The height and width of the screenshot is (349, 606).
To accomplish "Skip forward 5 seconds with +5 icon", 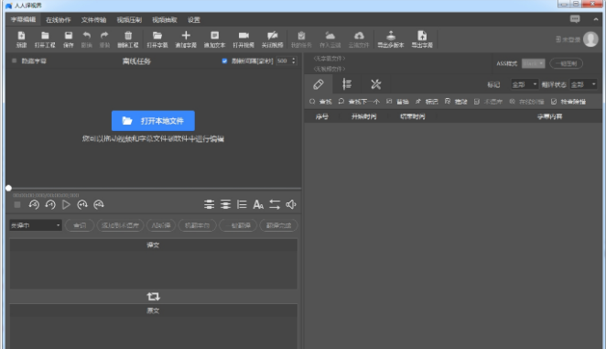I will (x=99, y=204).
